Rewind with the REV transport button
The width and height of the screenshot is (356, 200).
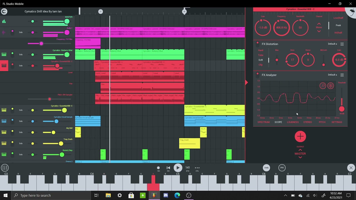click(x=168, y=168)
